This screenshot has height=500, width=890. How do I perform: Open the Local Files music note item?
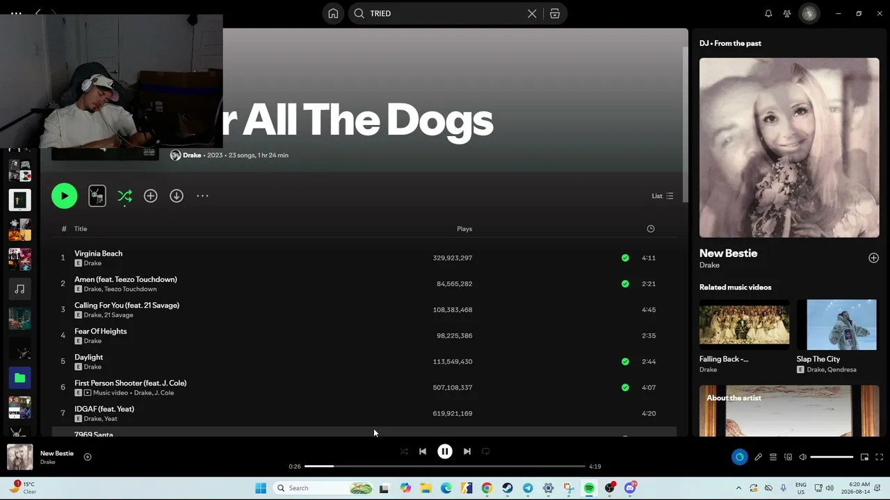pyautogui.click(x=19, y=289)
